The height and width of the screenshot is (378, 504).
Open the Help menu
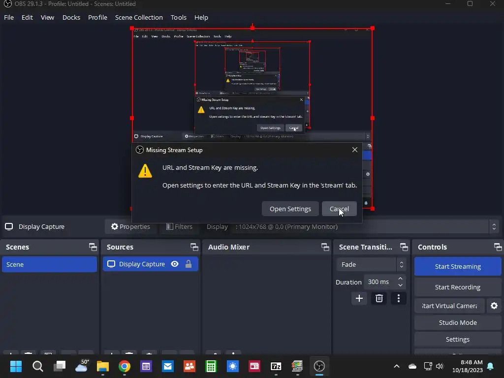click(201, 17)
